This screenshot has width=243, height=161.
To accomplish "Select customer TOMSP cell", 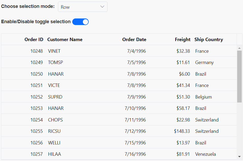I will 56,62.
